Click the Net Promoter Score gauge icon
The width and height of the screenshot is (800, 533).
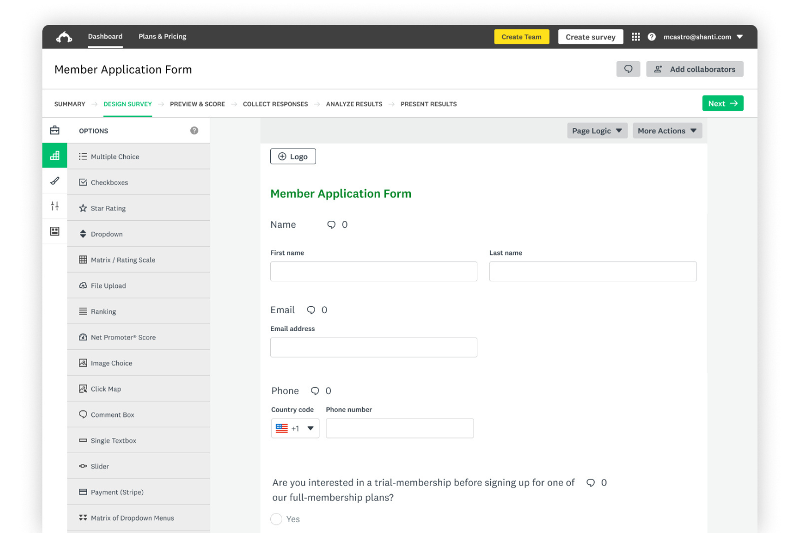pyautogui.click(x=83, y=337)
